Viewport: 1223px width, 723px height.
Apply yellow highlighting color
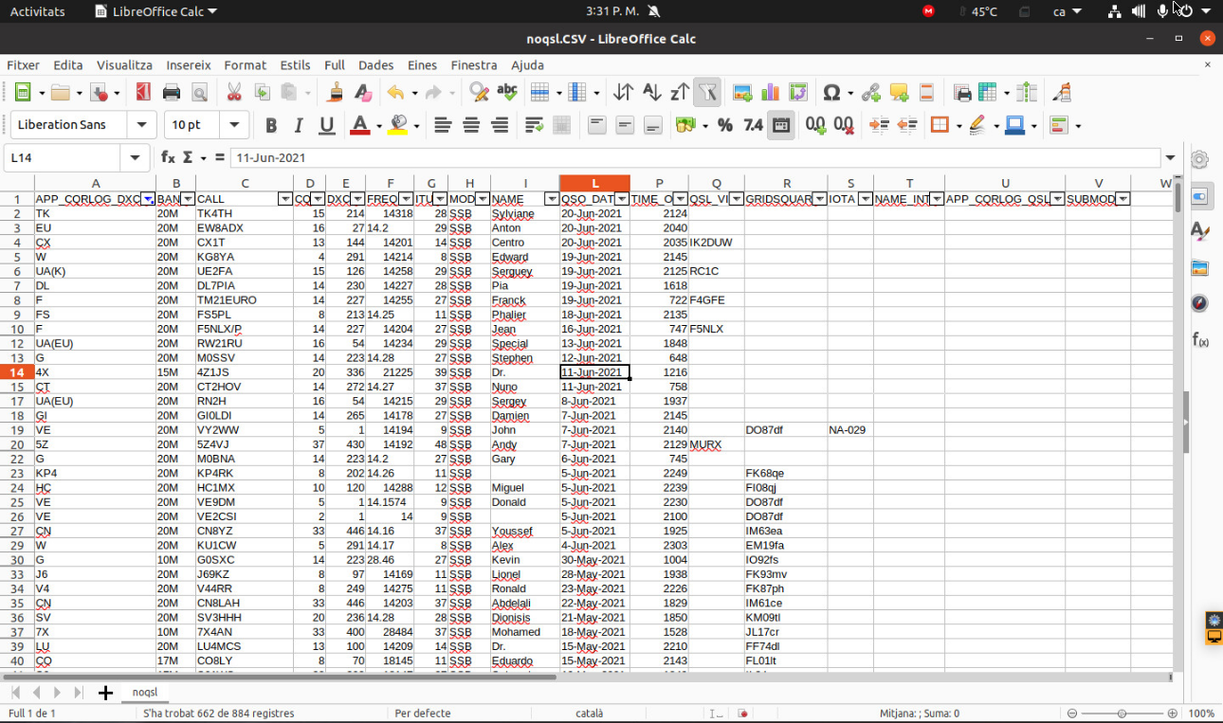397,125
